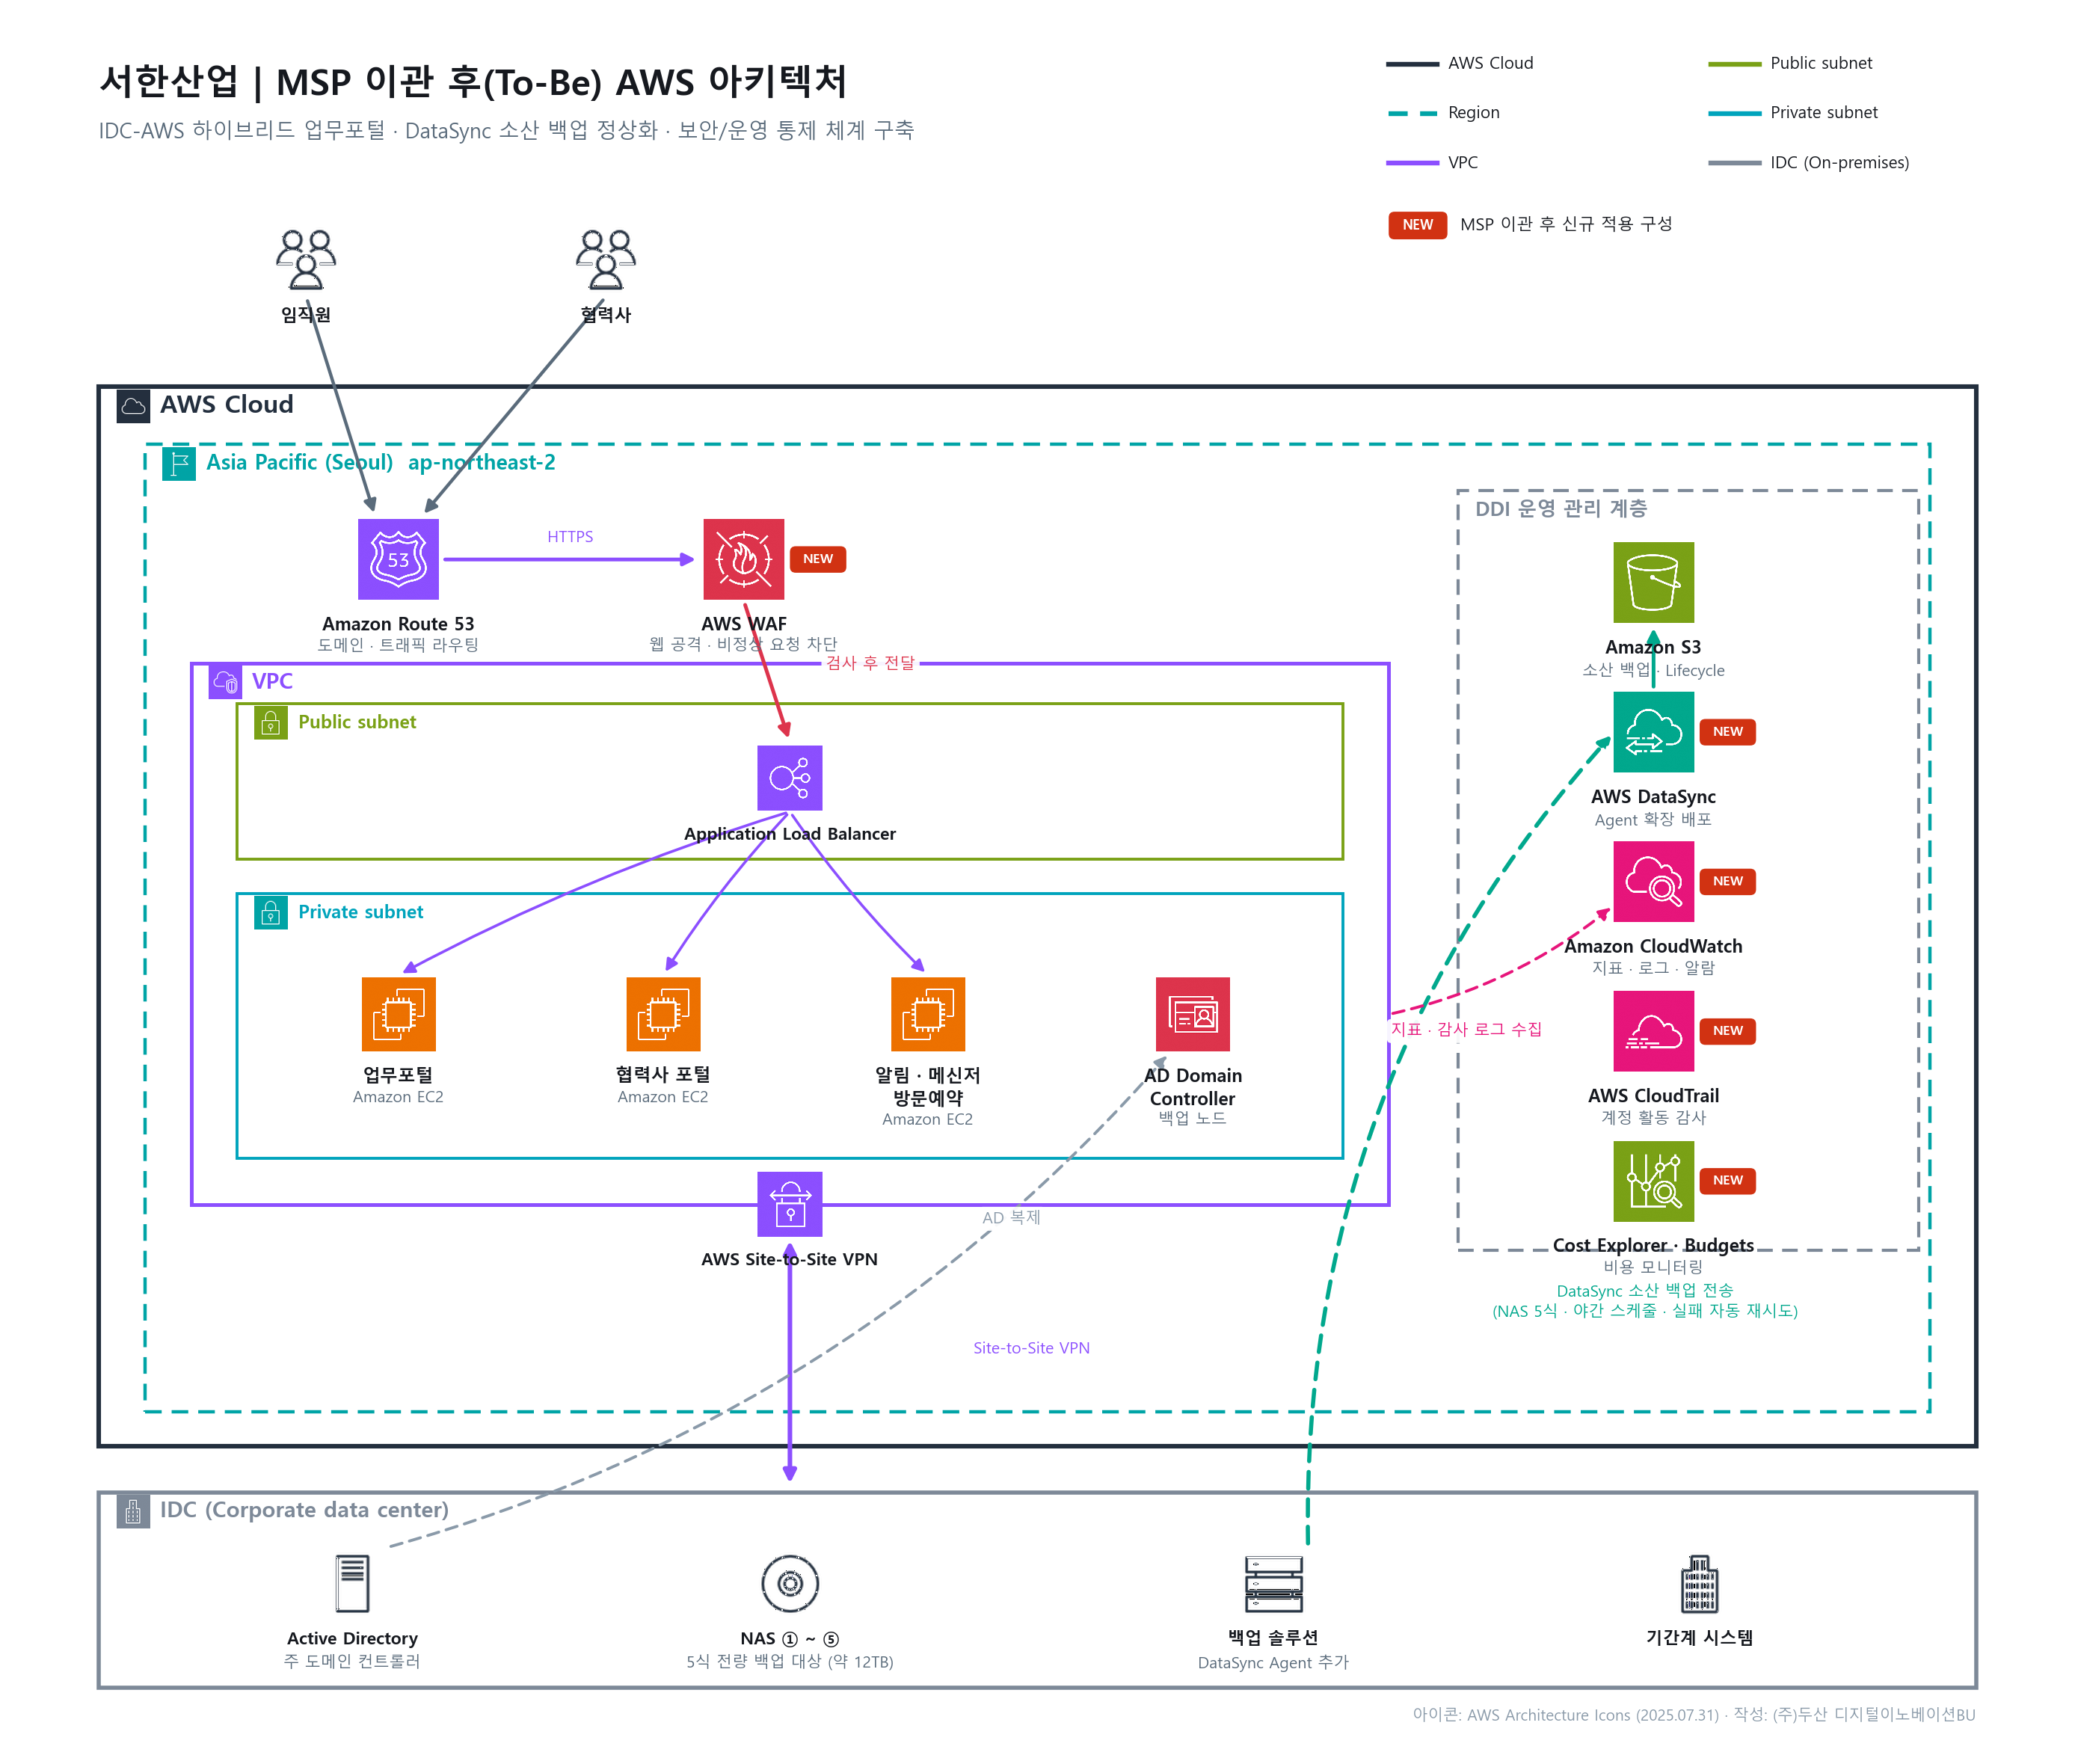Select the 'DataSync Agent 추가' caption
This screenshot has height=1764, width=2075.
[1273, 1663]
